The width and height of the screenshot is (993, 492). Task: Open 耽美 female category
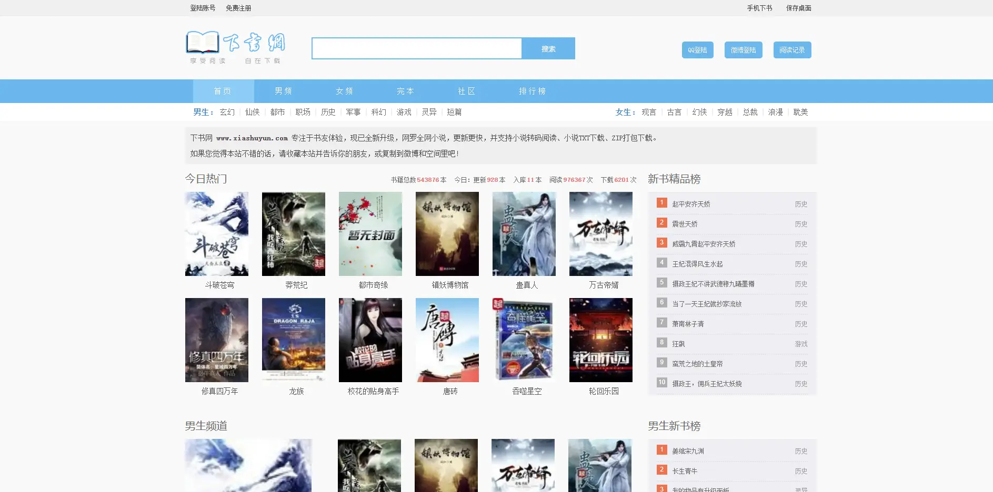(x=800, y=112)
